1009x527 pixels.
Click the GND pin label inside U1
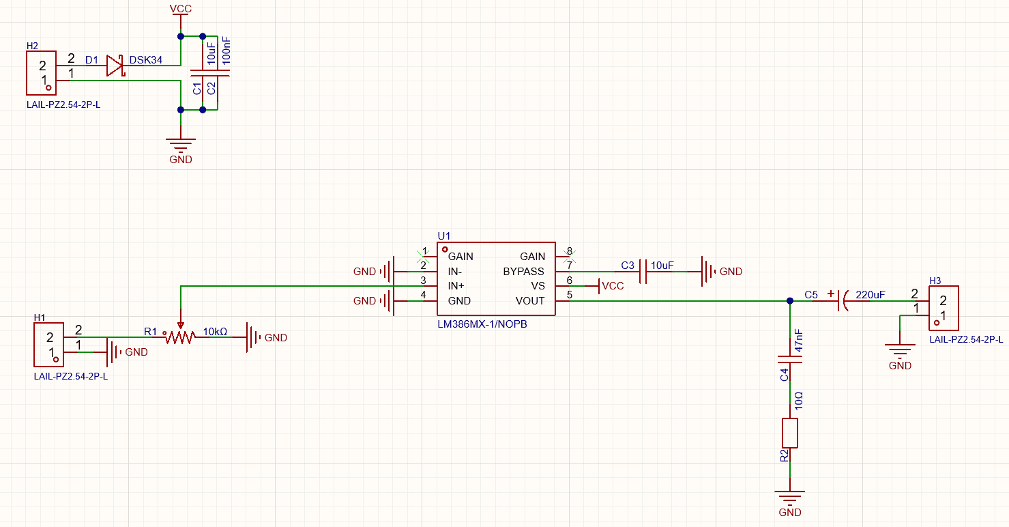pos(459,301)
